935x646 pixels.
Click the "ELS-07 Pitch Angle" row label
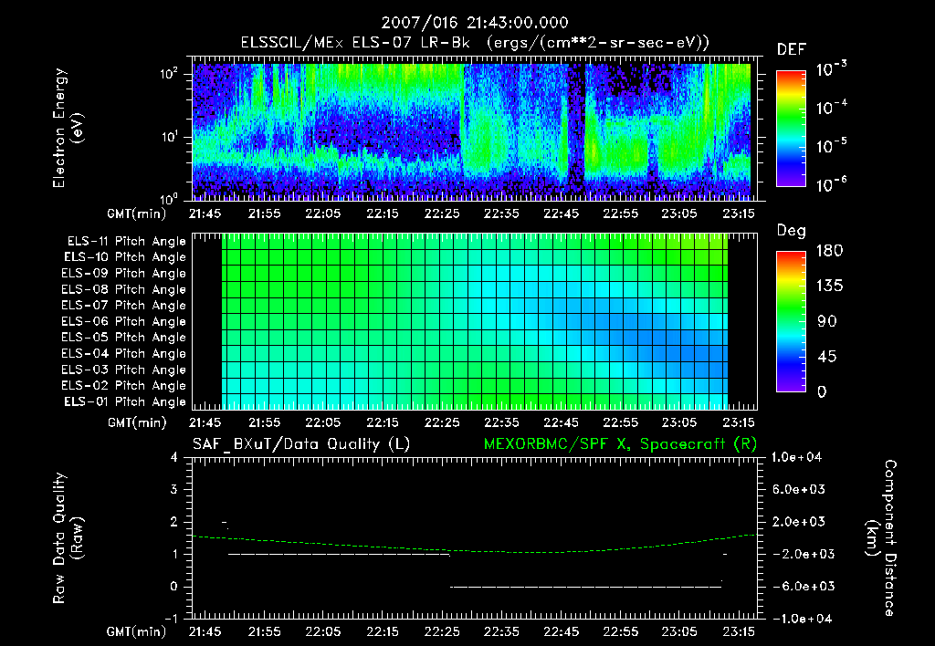(123, 305)
